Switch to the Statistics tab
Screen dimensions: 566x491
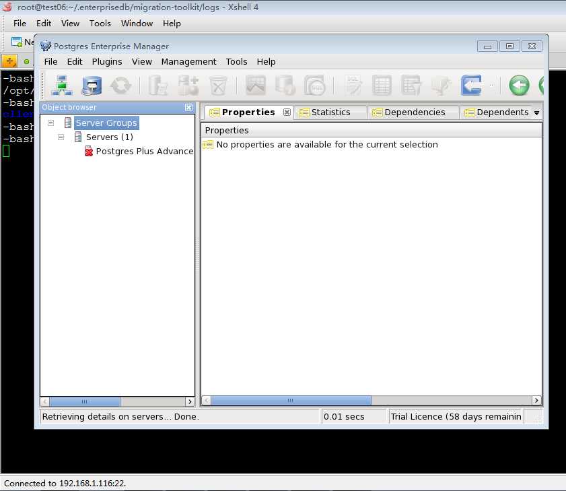pyautogui.click(x=330, y=112)
